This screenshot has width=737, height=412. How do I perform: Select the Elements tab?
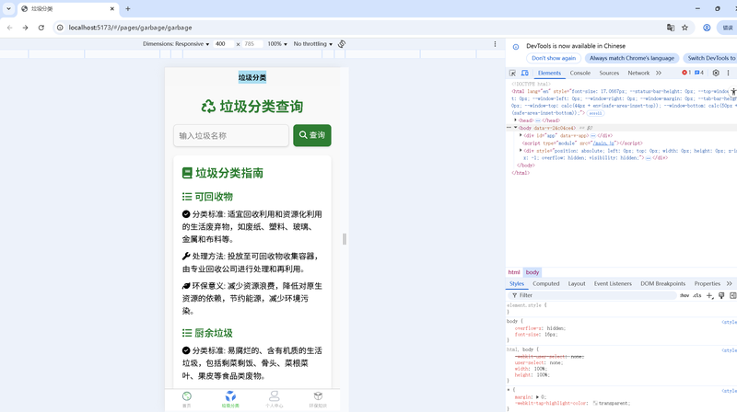click(x=549, y=73)
